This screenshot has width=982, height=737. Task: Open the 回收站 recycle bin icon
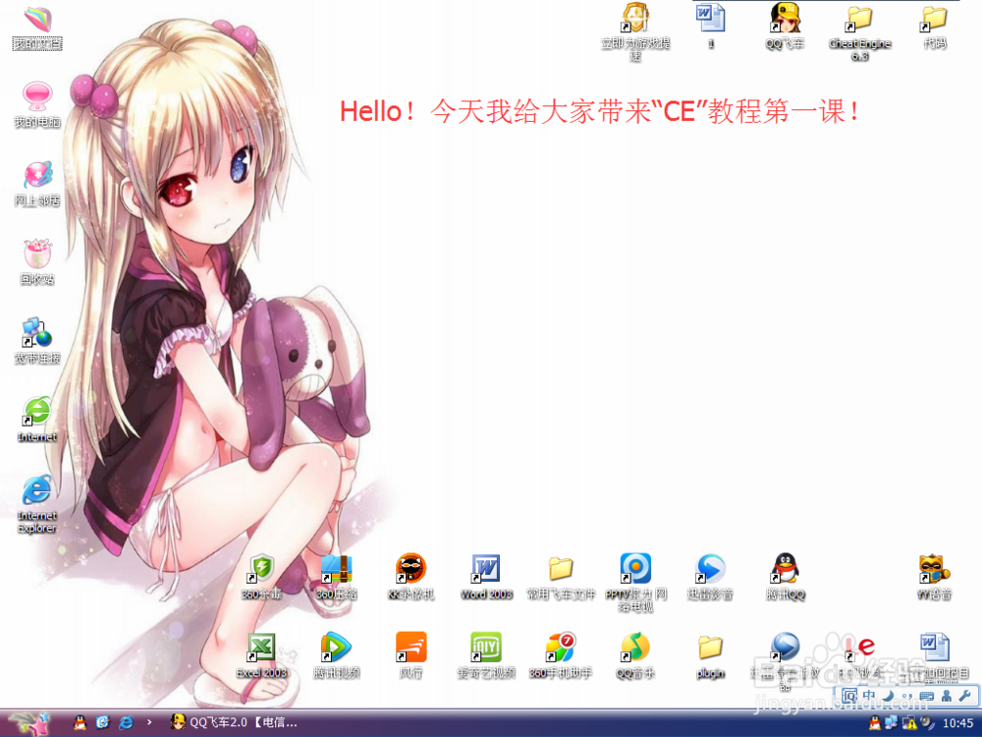37,262
